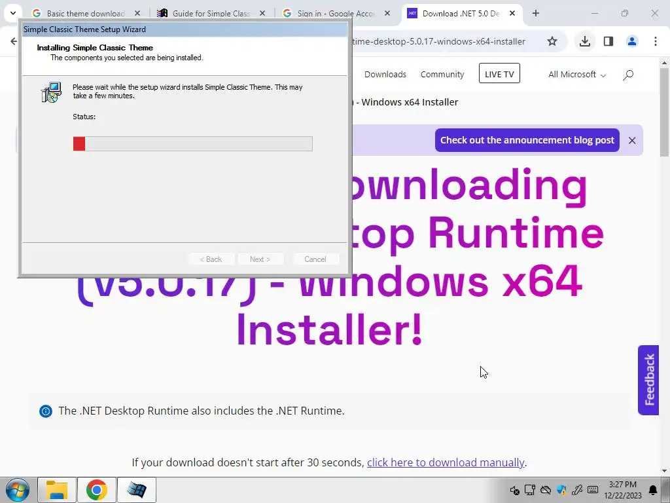Open tab search chevron in Chrome
Image resolution: width=670 pixels, height=503 pixels.
point(13,13)
